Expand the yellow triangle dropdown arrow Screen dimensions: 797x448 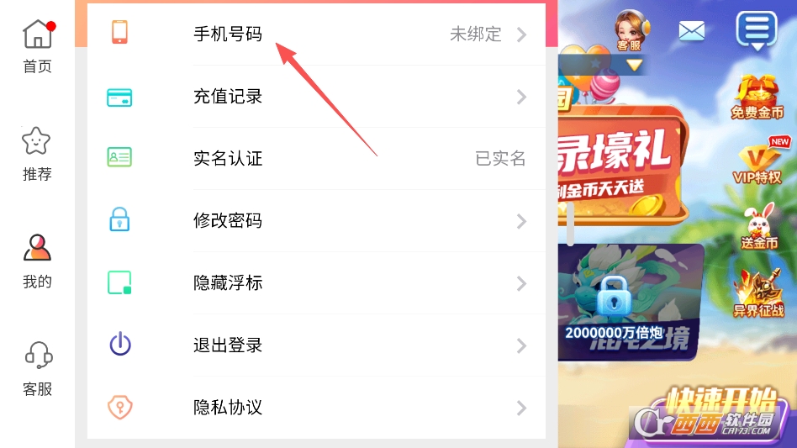634,65
